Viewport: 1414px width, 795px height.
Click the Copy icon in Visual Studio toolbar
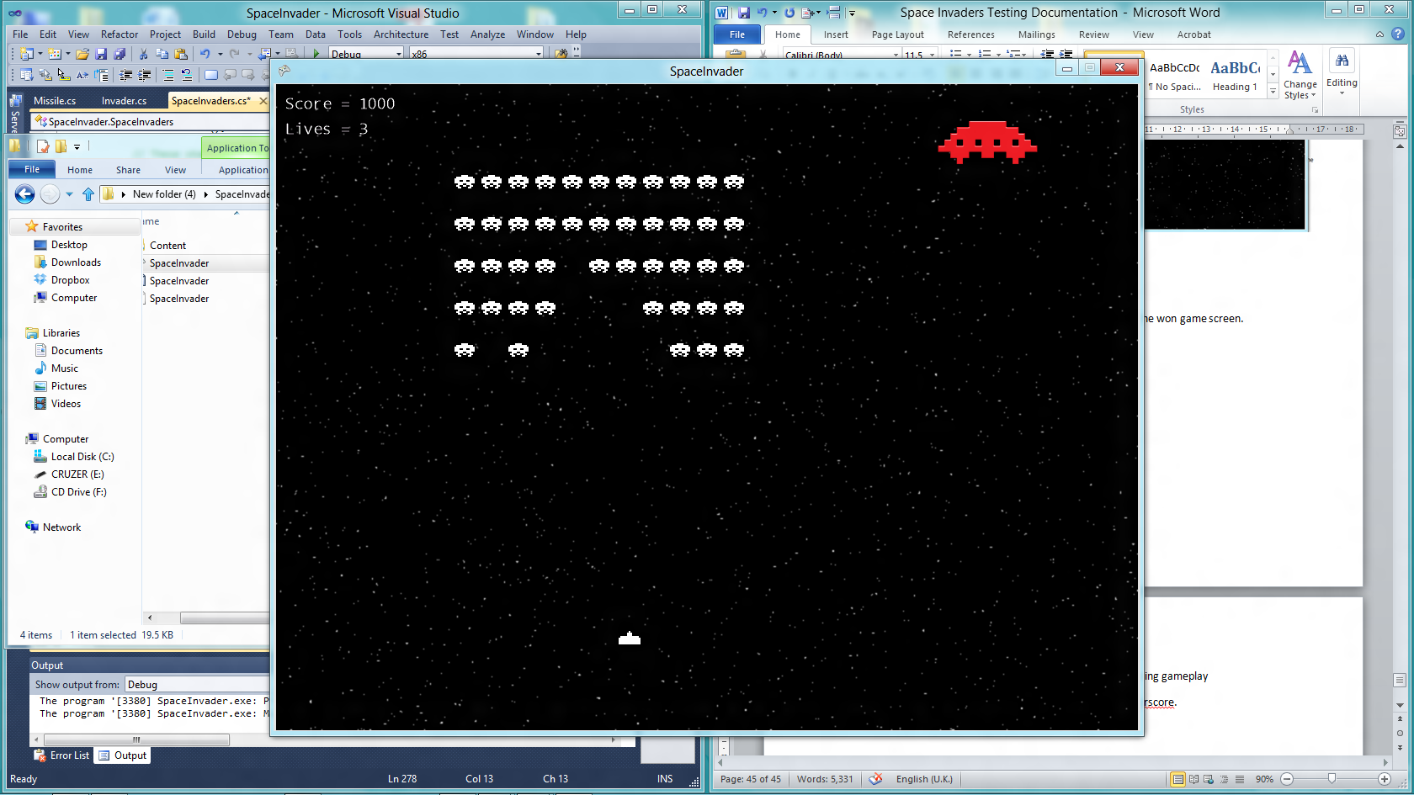[162, 54]
